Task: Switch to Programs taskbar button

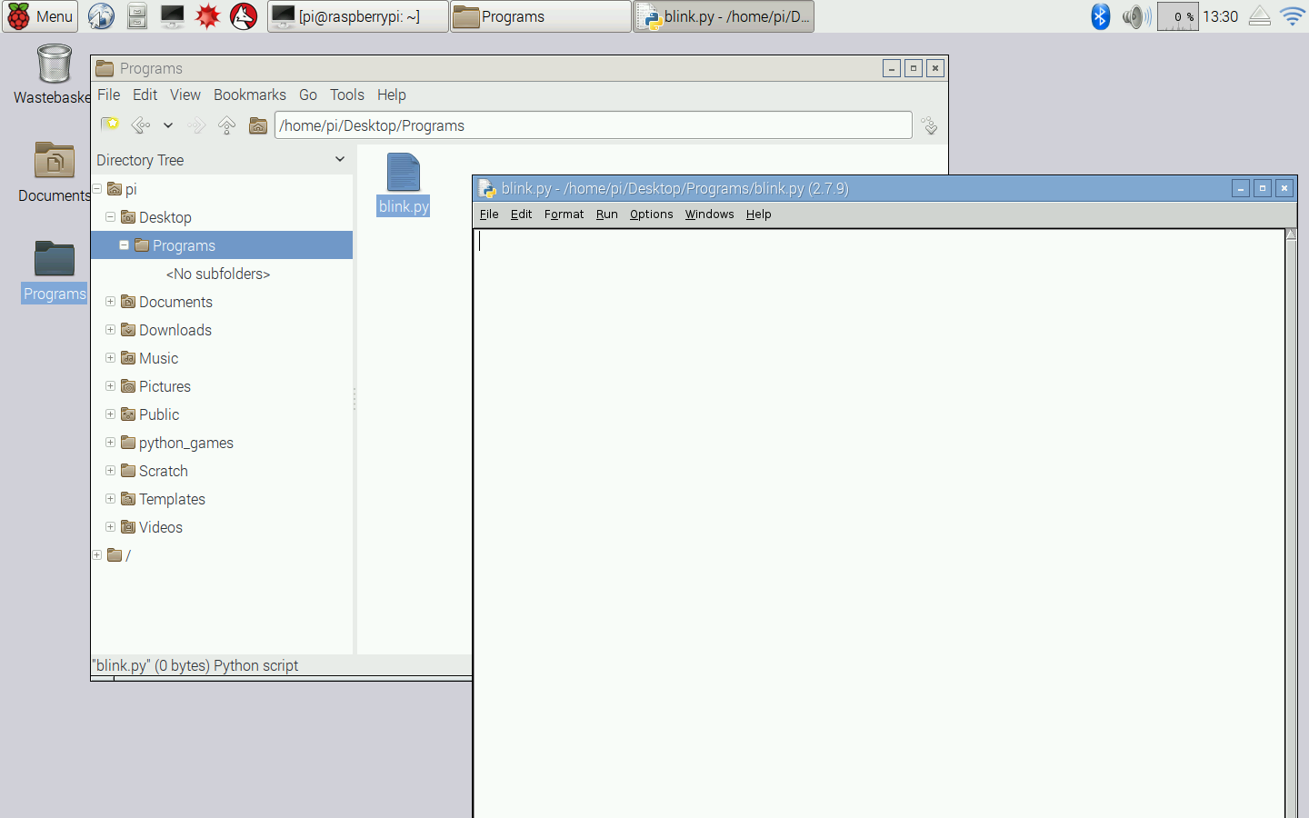Action: coord(541,16)
